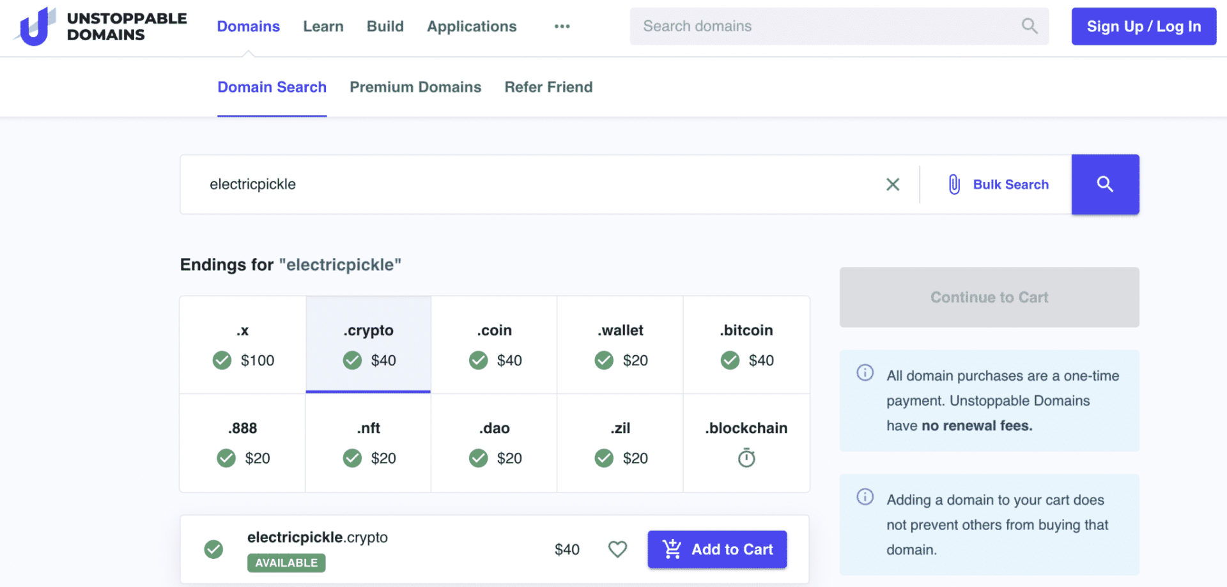Image resolution: width=1227 pixels, height=587 pixels.
Task: Select the .dao ending tile
Action: pyautogui.click(x=494, y=443)
